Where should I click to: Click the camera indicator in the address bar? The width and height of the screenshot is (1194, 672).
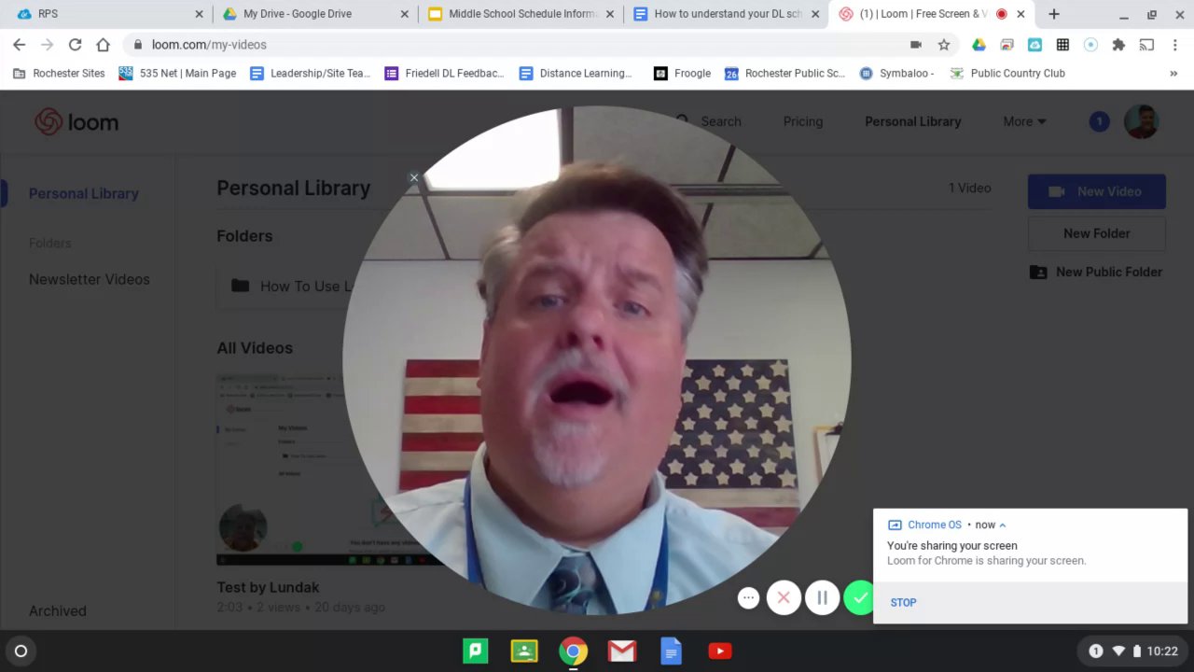click(916, 45)
